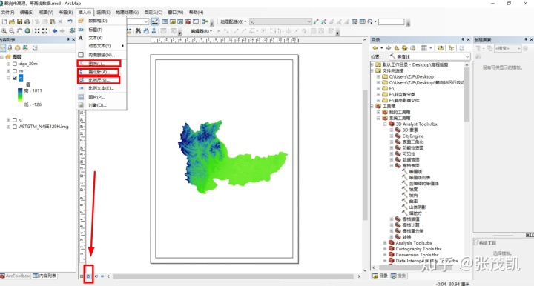Screen dimensions: 534x286
Task: Open the 窗口(W) menu
Action: pos(176,13)
